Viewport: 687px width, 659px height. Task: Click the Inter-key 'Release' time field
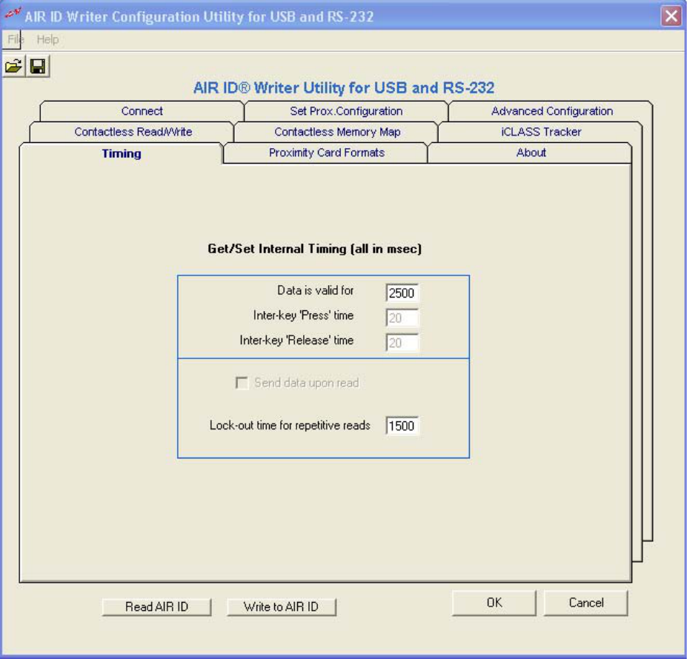coord(402,342)
